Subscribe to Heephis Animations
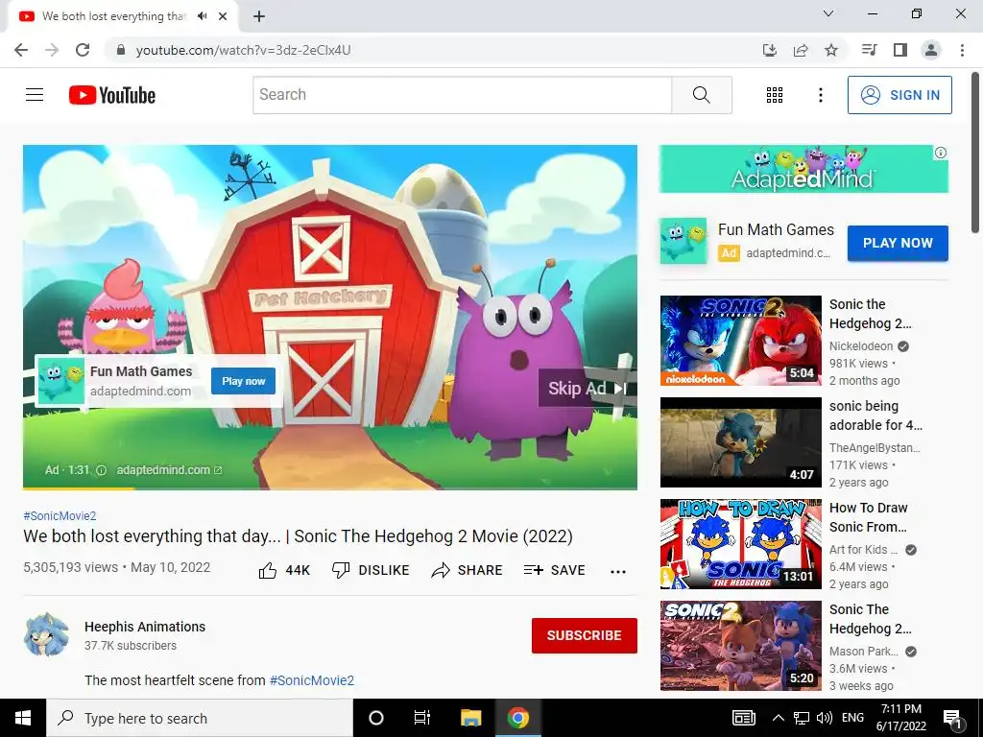The image size is (983, 737). (x=585, y=635)
